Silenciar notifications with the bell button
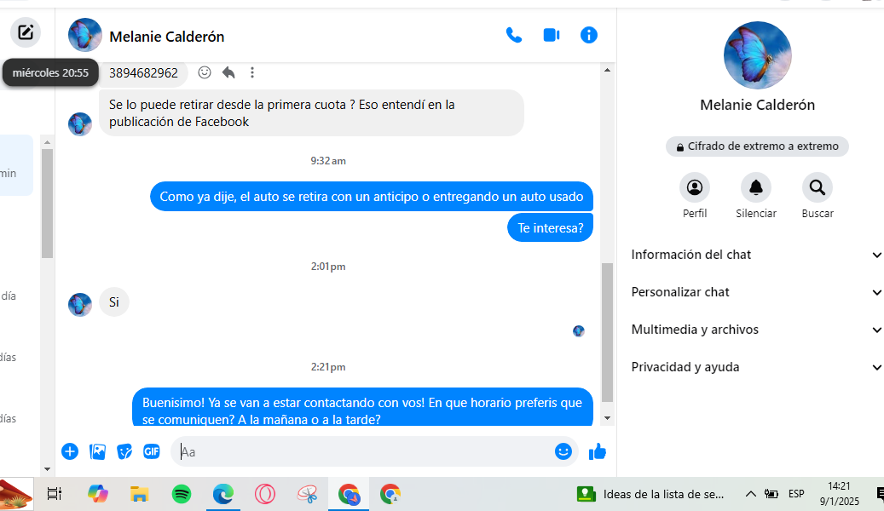Viewport: 884px width, 511px height. pos(756,187)
